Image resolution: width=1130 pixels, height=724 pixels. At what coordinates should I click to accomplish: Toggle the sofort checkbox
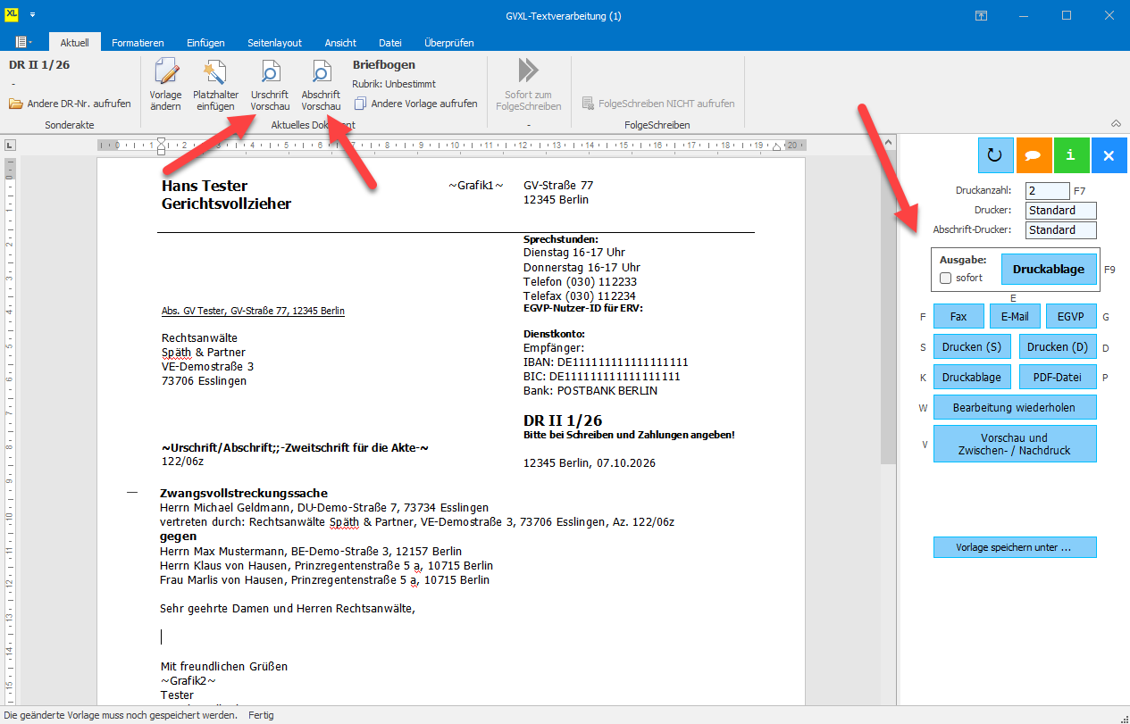click(946, 278)
